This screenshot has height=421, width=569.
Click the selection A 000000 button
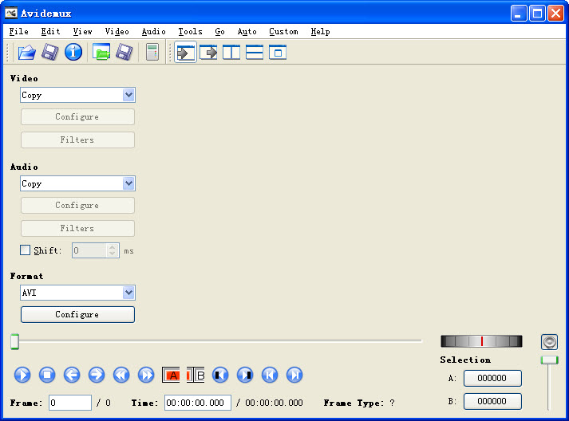(x=492, y=379)
